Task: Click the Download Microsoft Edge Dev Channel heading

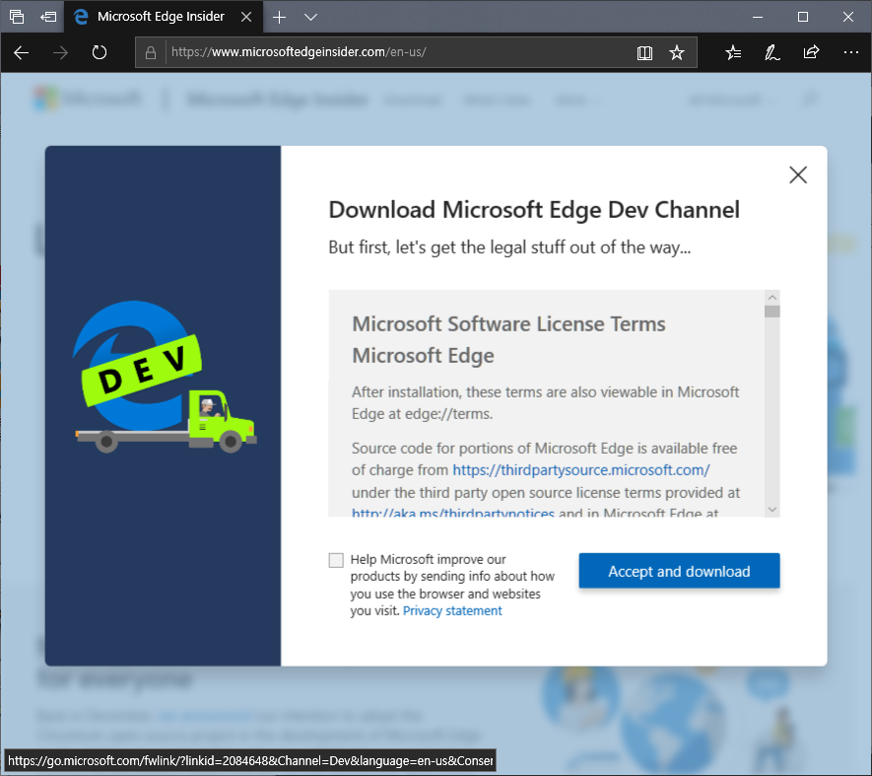Action: [x=534, y=210]
